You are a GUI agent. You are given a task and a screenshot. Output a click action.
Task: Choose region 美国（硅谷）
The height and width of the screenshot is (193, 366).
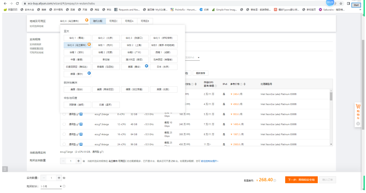click(77, 89)
